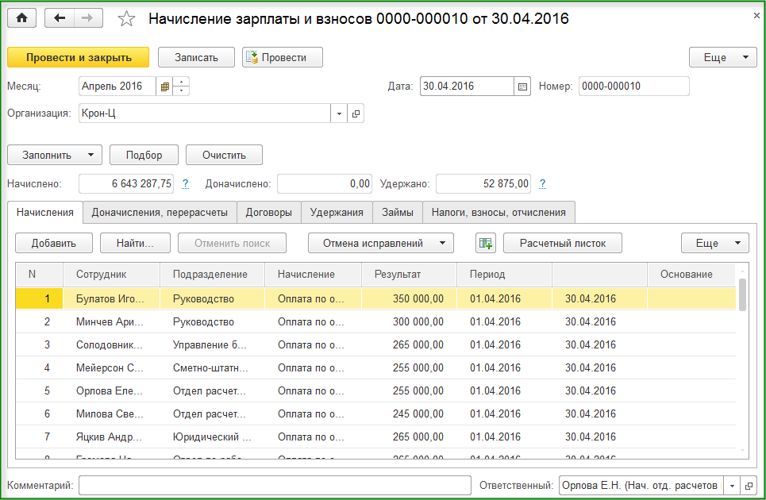Click the Расчетный листок button

point(562,244)
